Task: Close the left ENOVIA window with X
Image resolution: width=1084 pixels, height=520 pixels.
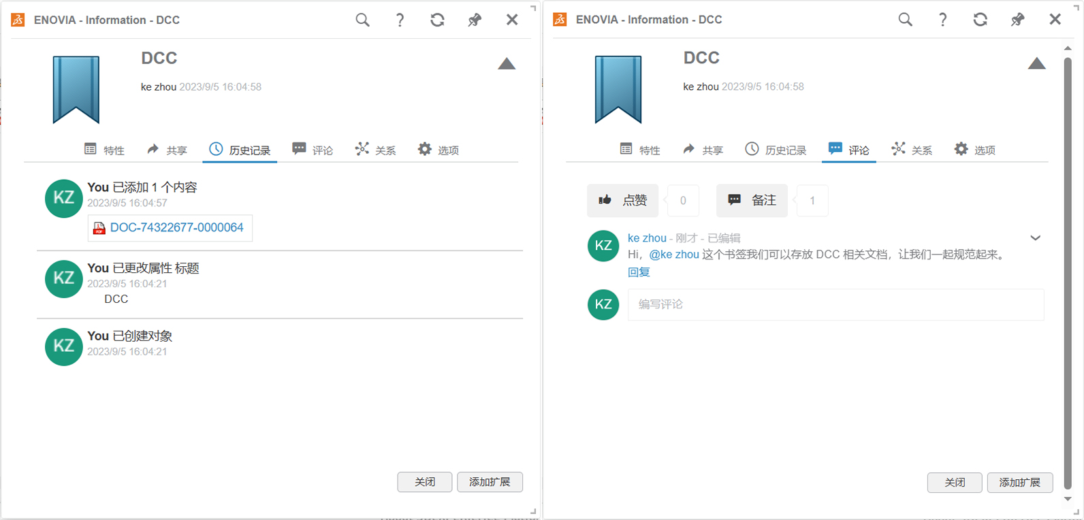Action: point(512,20)
